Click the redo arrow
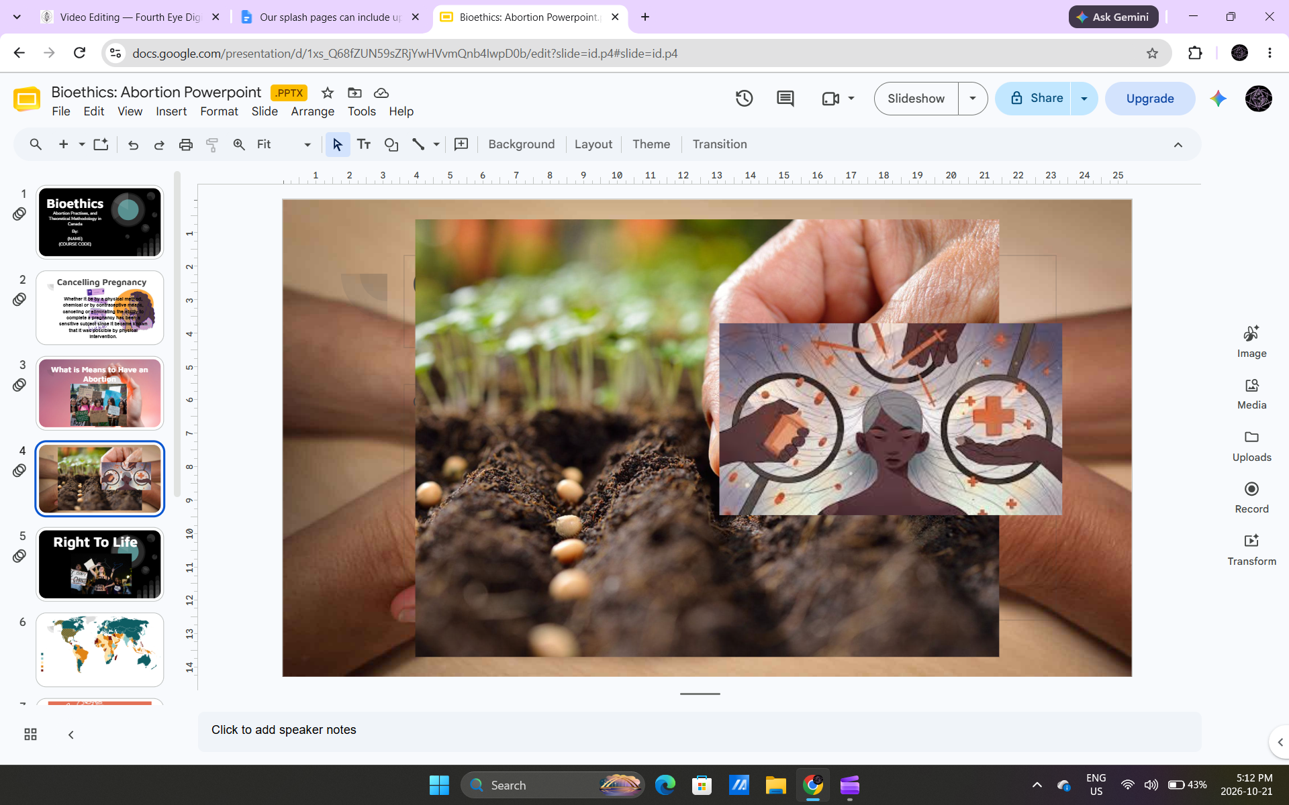Image resolution: width=1289 pixels, height=805 pixels. [159, 144]
